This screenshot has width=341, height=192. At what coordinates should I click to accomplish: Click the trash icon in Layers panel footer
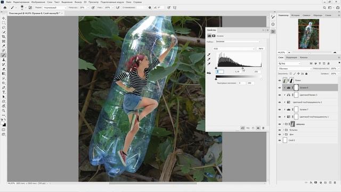335,182
